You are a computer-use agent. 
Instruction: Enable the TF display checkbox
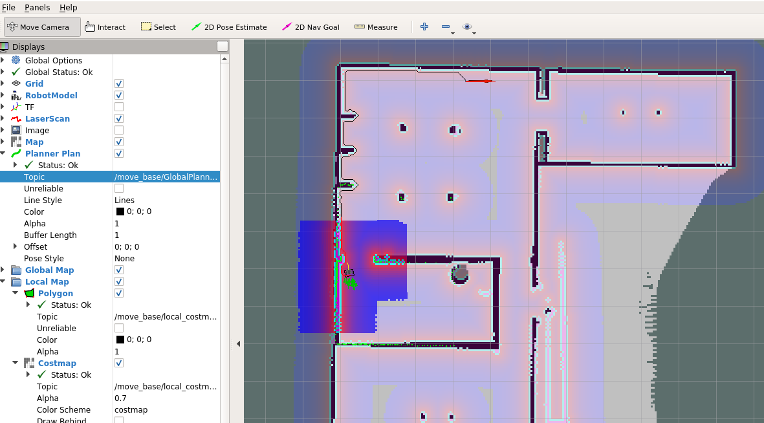pyautogui.click(x=118, y=107)
